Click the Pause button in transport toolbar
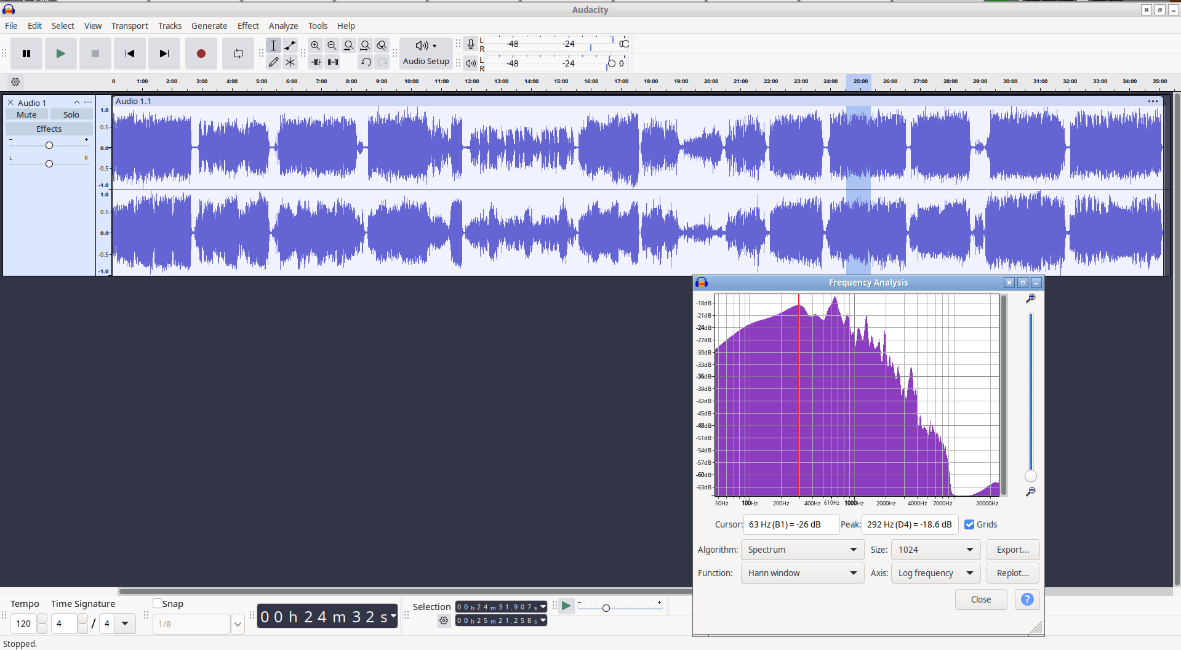1181x650 pixels. [x=26, y=54]
